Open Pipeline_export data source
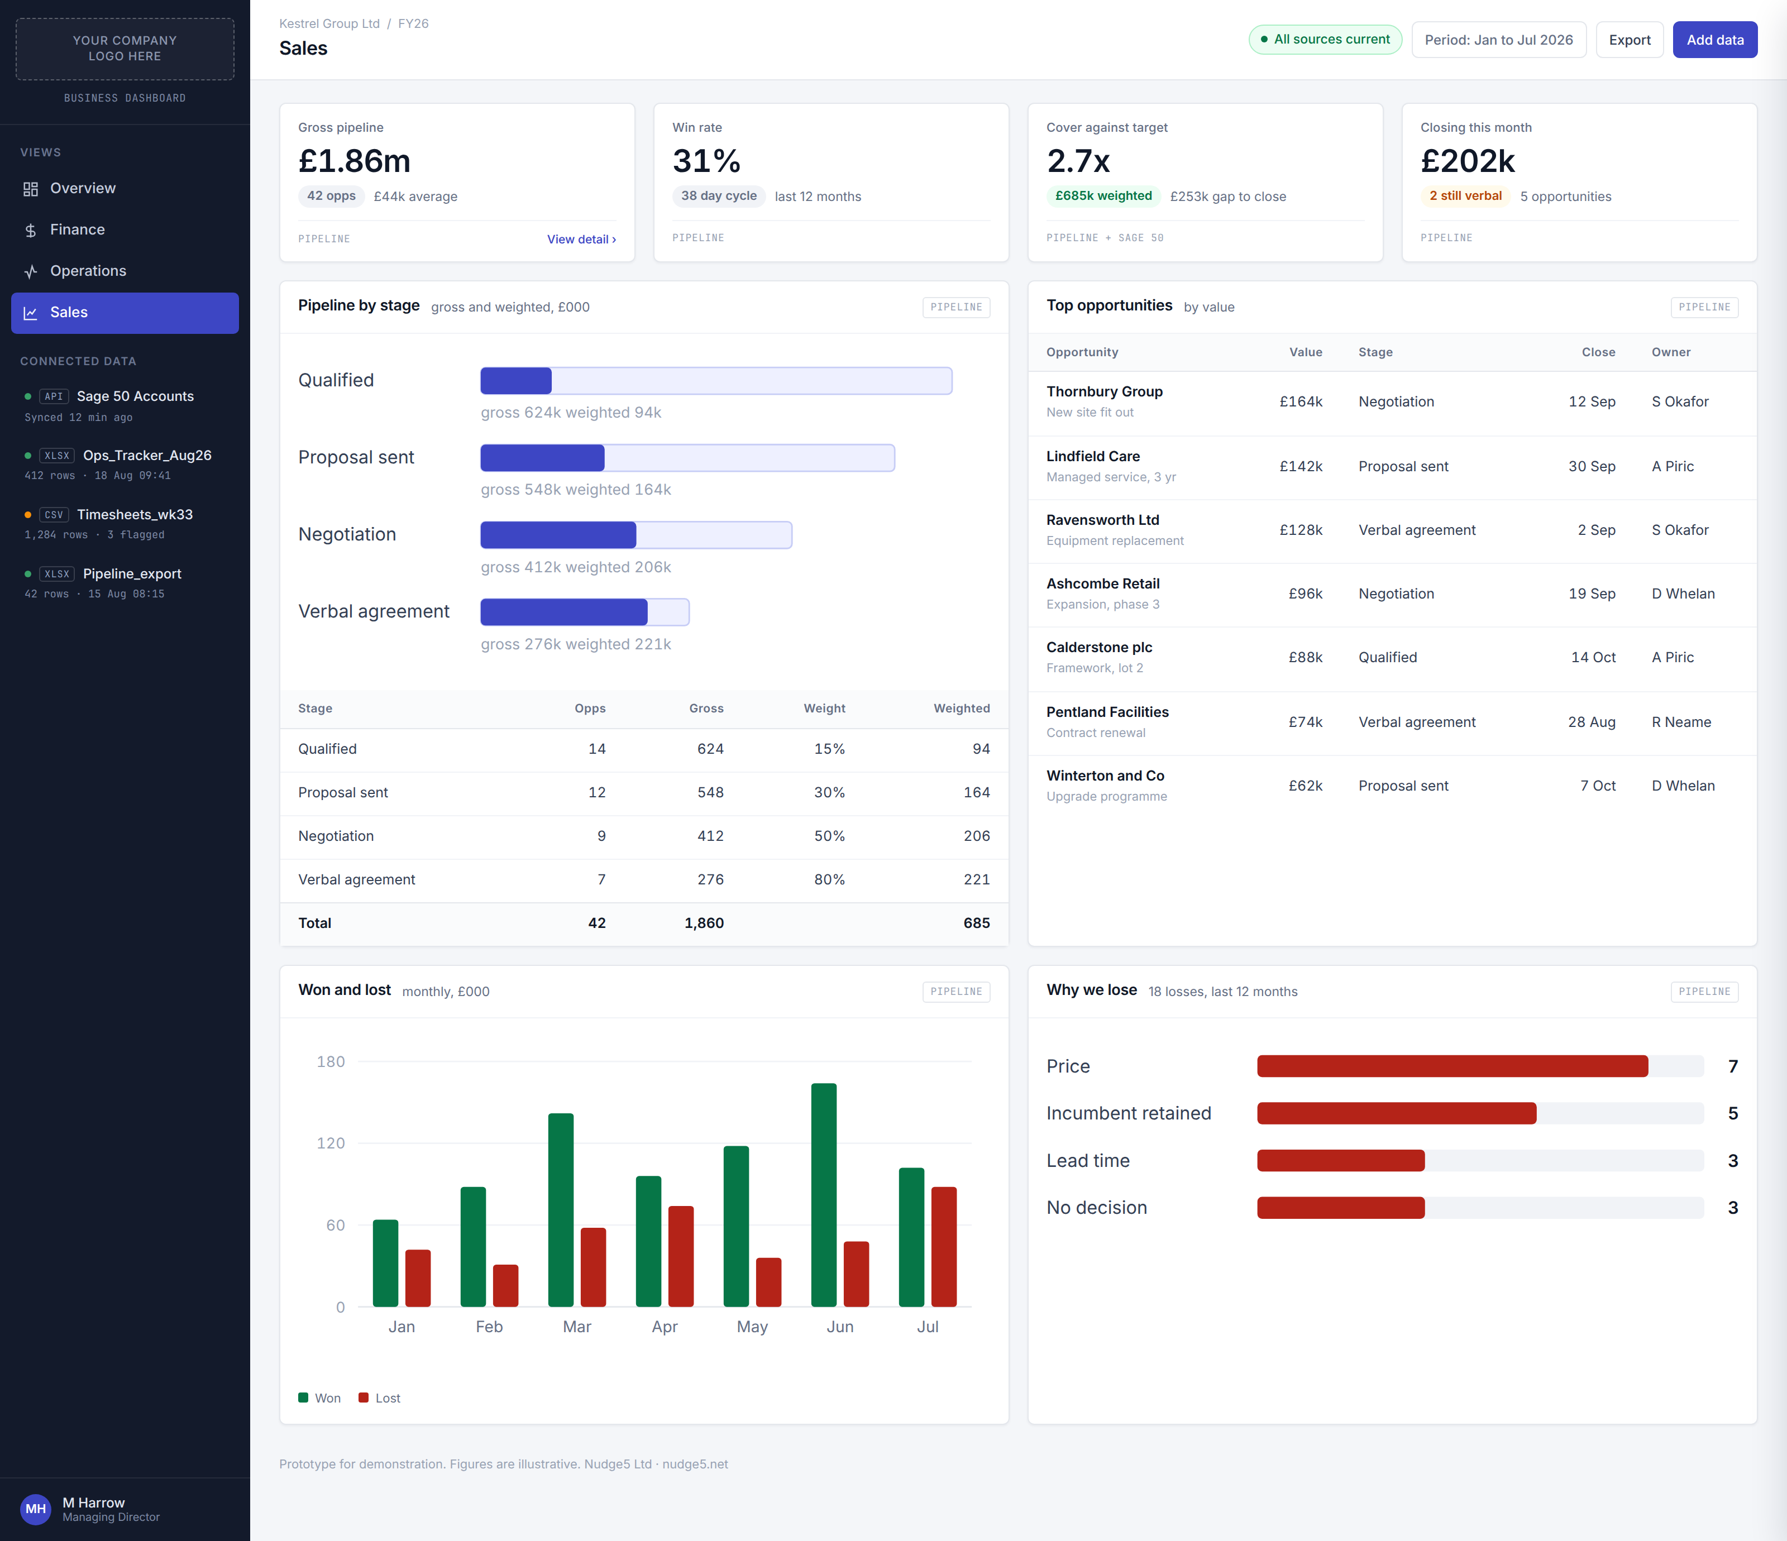The image size is (1787, 1541). click(x=125, y=583)
